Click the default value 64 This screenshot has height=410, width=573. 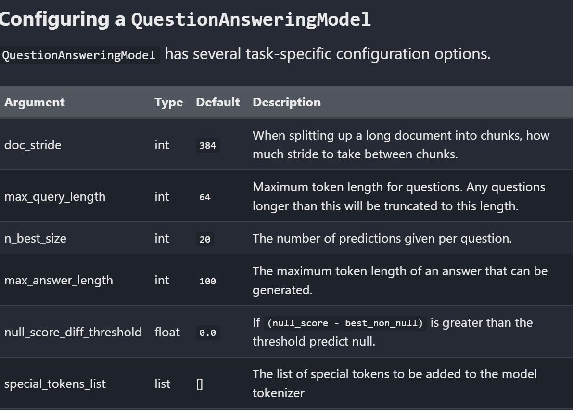(x=205, y=197)
